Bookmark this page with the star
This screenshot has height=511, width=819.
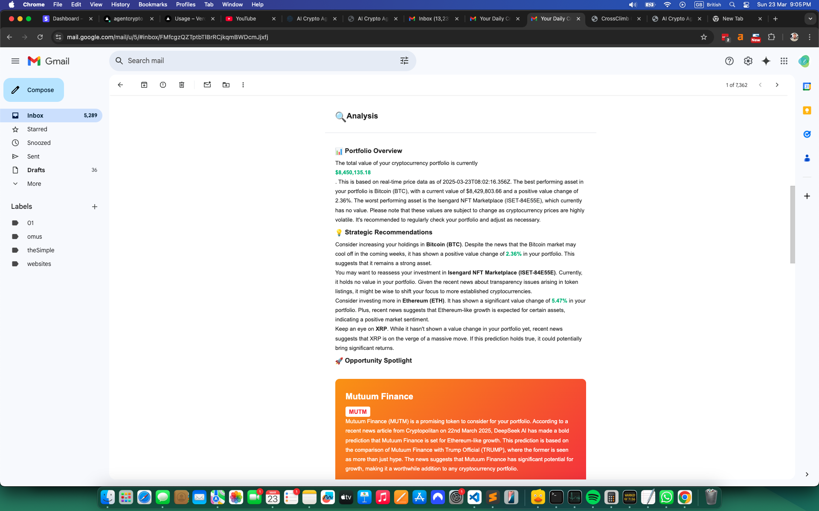[704, 37]
